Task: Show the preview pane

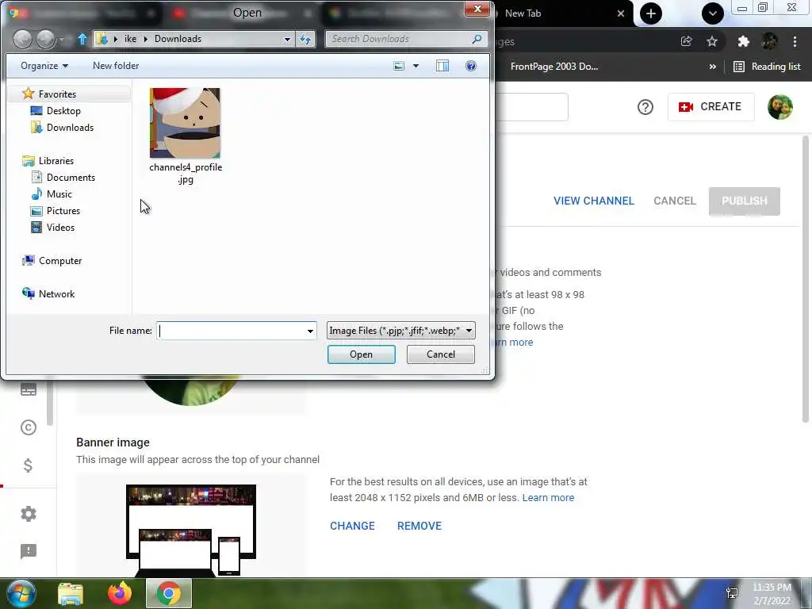Action: [x=442, y=66]
